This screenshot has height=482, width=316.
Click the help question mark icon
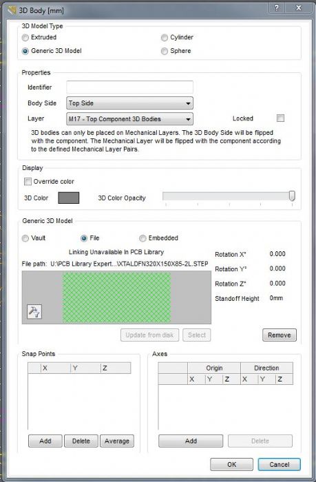pyautogui.click(x=277, y=8)
